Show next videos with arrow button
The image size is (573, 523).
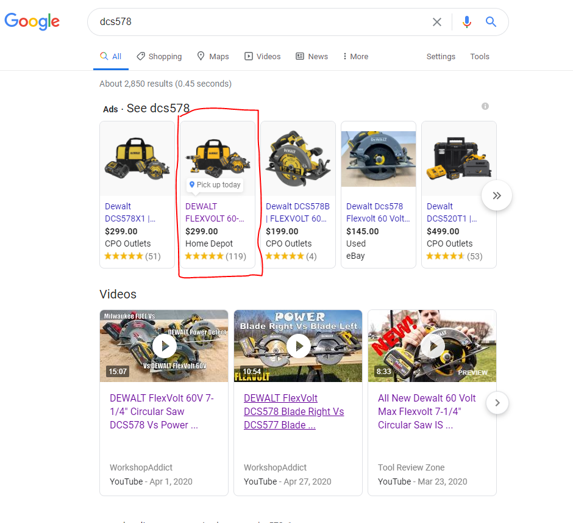click(497, 403)
